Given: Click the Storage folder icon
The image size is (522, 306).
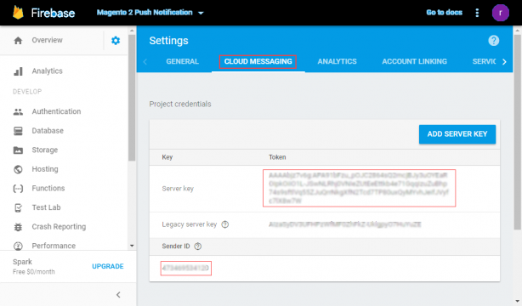Looking at the screenshot, I should (18, 150).
